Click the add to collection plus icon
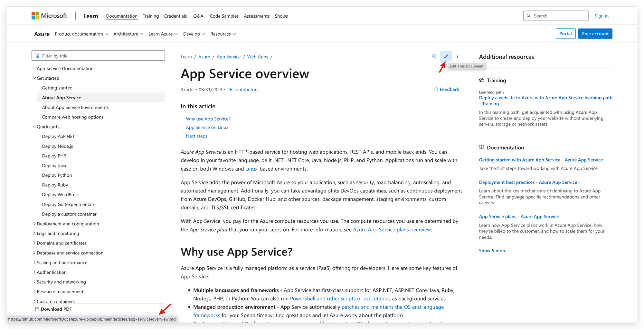 point(434,56)
